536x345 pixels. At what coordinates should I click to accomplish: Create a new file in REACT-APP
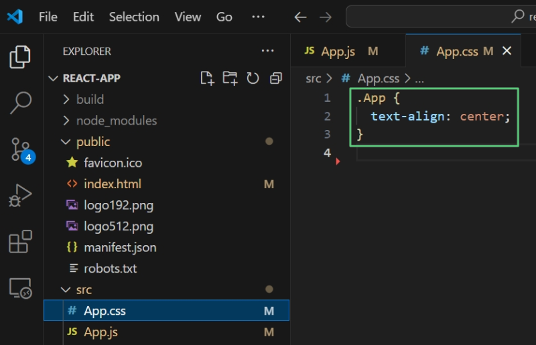point(207,78)
